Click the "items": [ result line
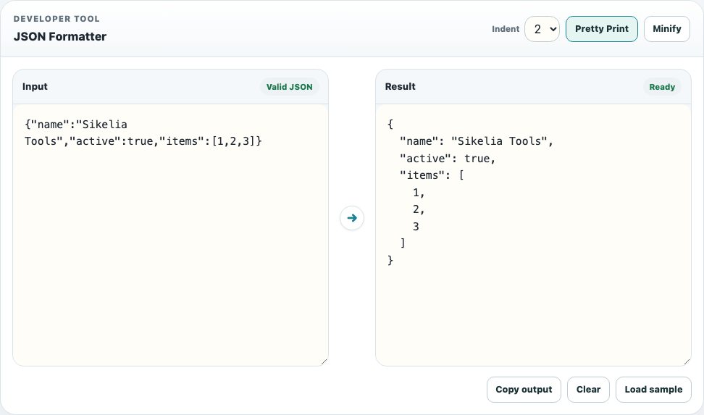This screenshot has height=415, width=704. pyautogui.click(x=432, y=175)
